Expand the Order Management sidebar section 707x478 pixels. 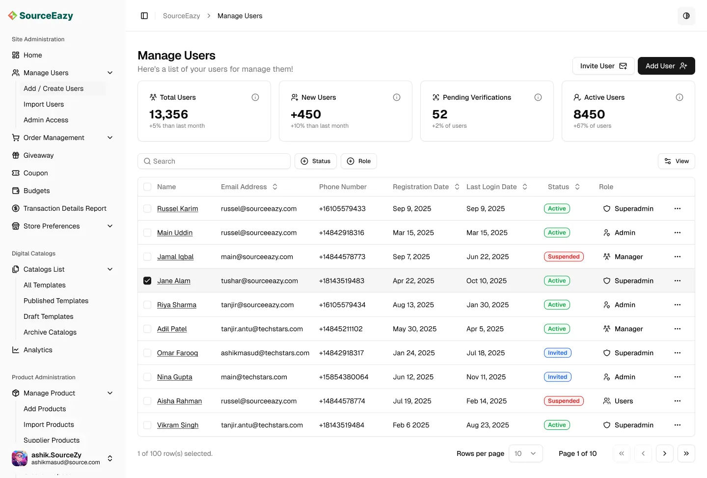point(110,138)
